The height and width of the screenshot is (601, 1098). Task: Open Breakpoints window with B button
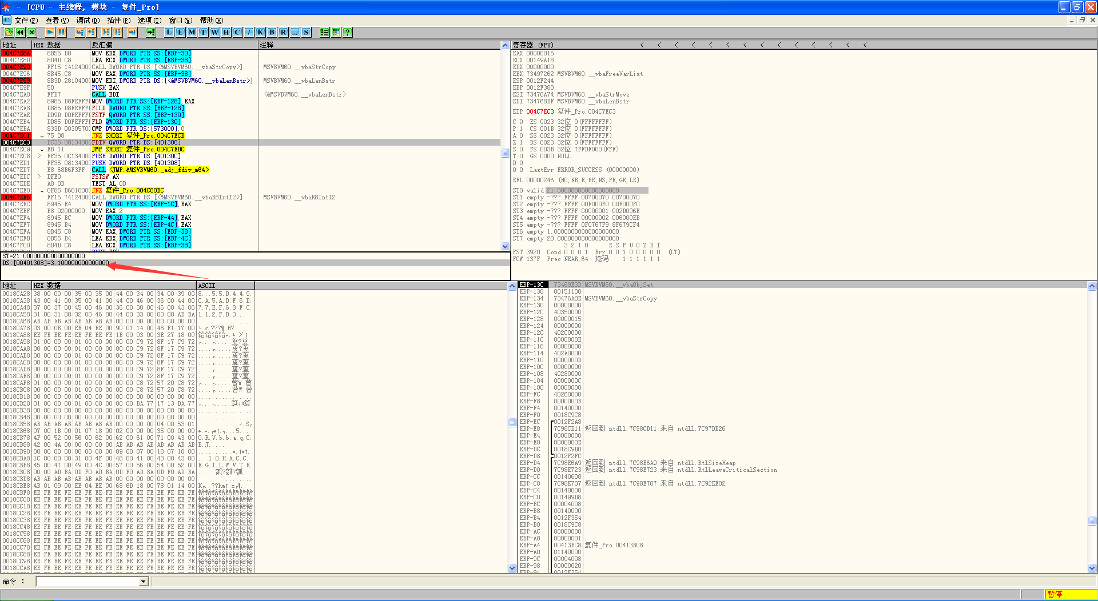272,33
